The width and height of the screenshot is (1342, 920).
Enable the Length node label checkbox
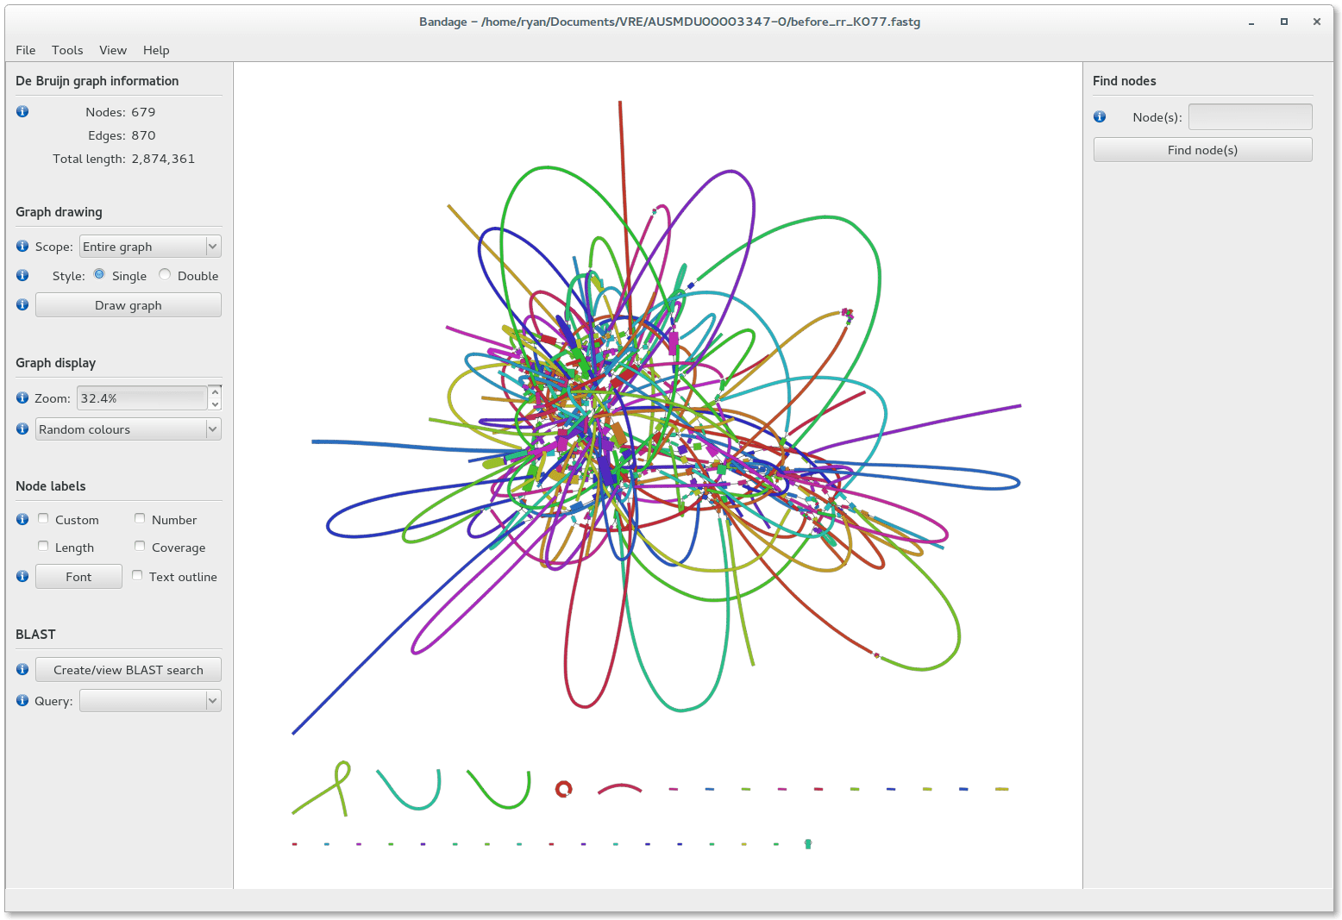click(x=43, y=546)
